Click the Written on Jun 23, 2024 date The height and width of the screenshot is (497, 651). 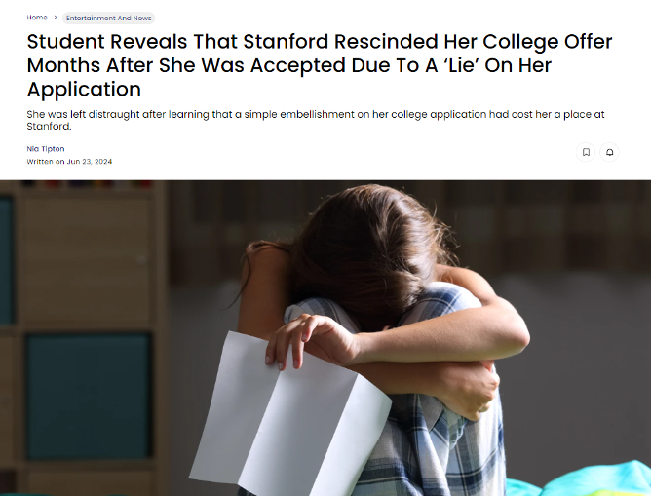coord(69,161)
